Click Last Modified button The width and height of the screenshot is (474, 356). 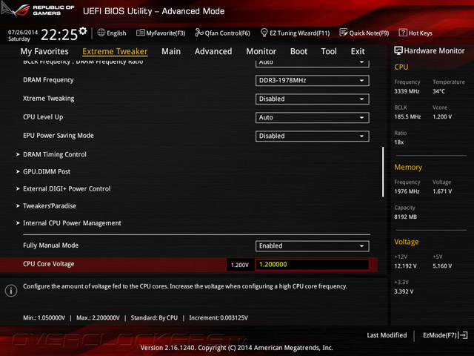387,335
